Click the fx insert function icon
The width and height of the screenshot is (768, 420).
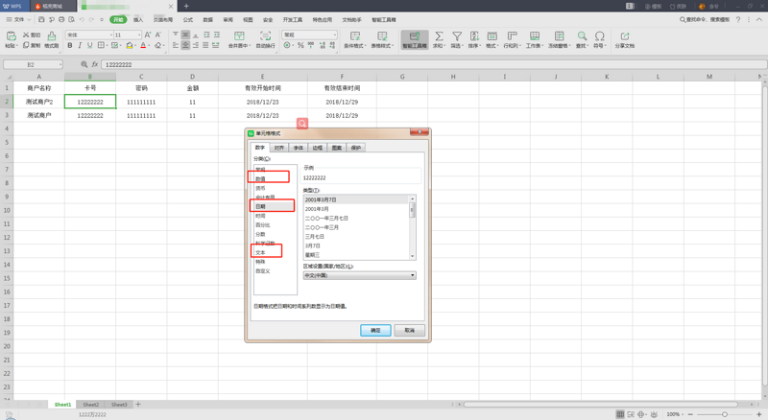click(x=94, y=64)
